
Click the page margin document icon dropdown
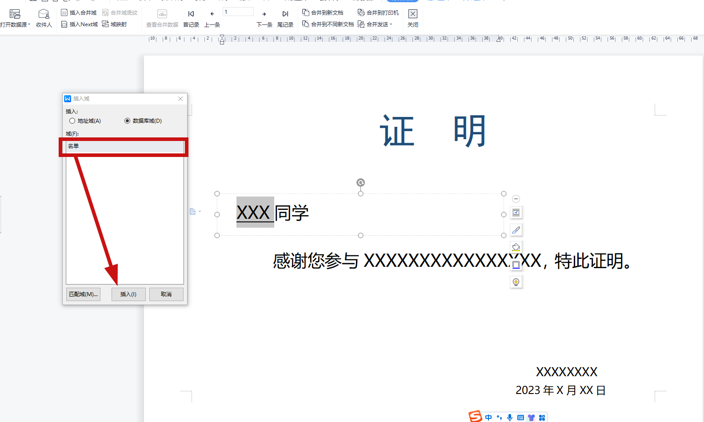(195, 212)
